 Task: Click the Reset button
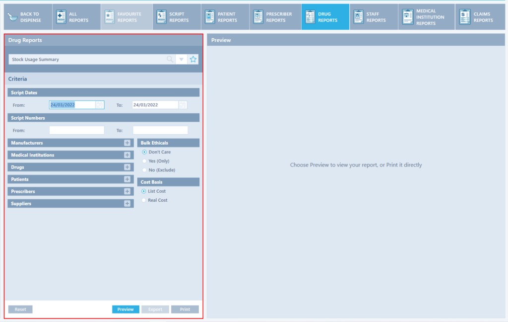[x=20, y=309]
